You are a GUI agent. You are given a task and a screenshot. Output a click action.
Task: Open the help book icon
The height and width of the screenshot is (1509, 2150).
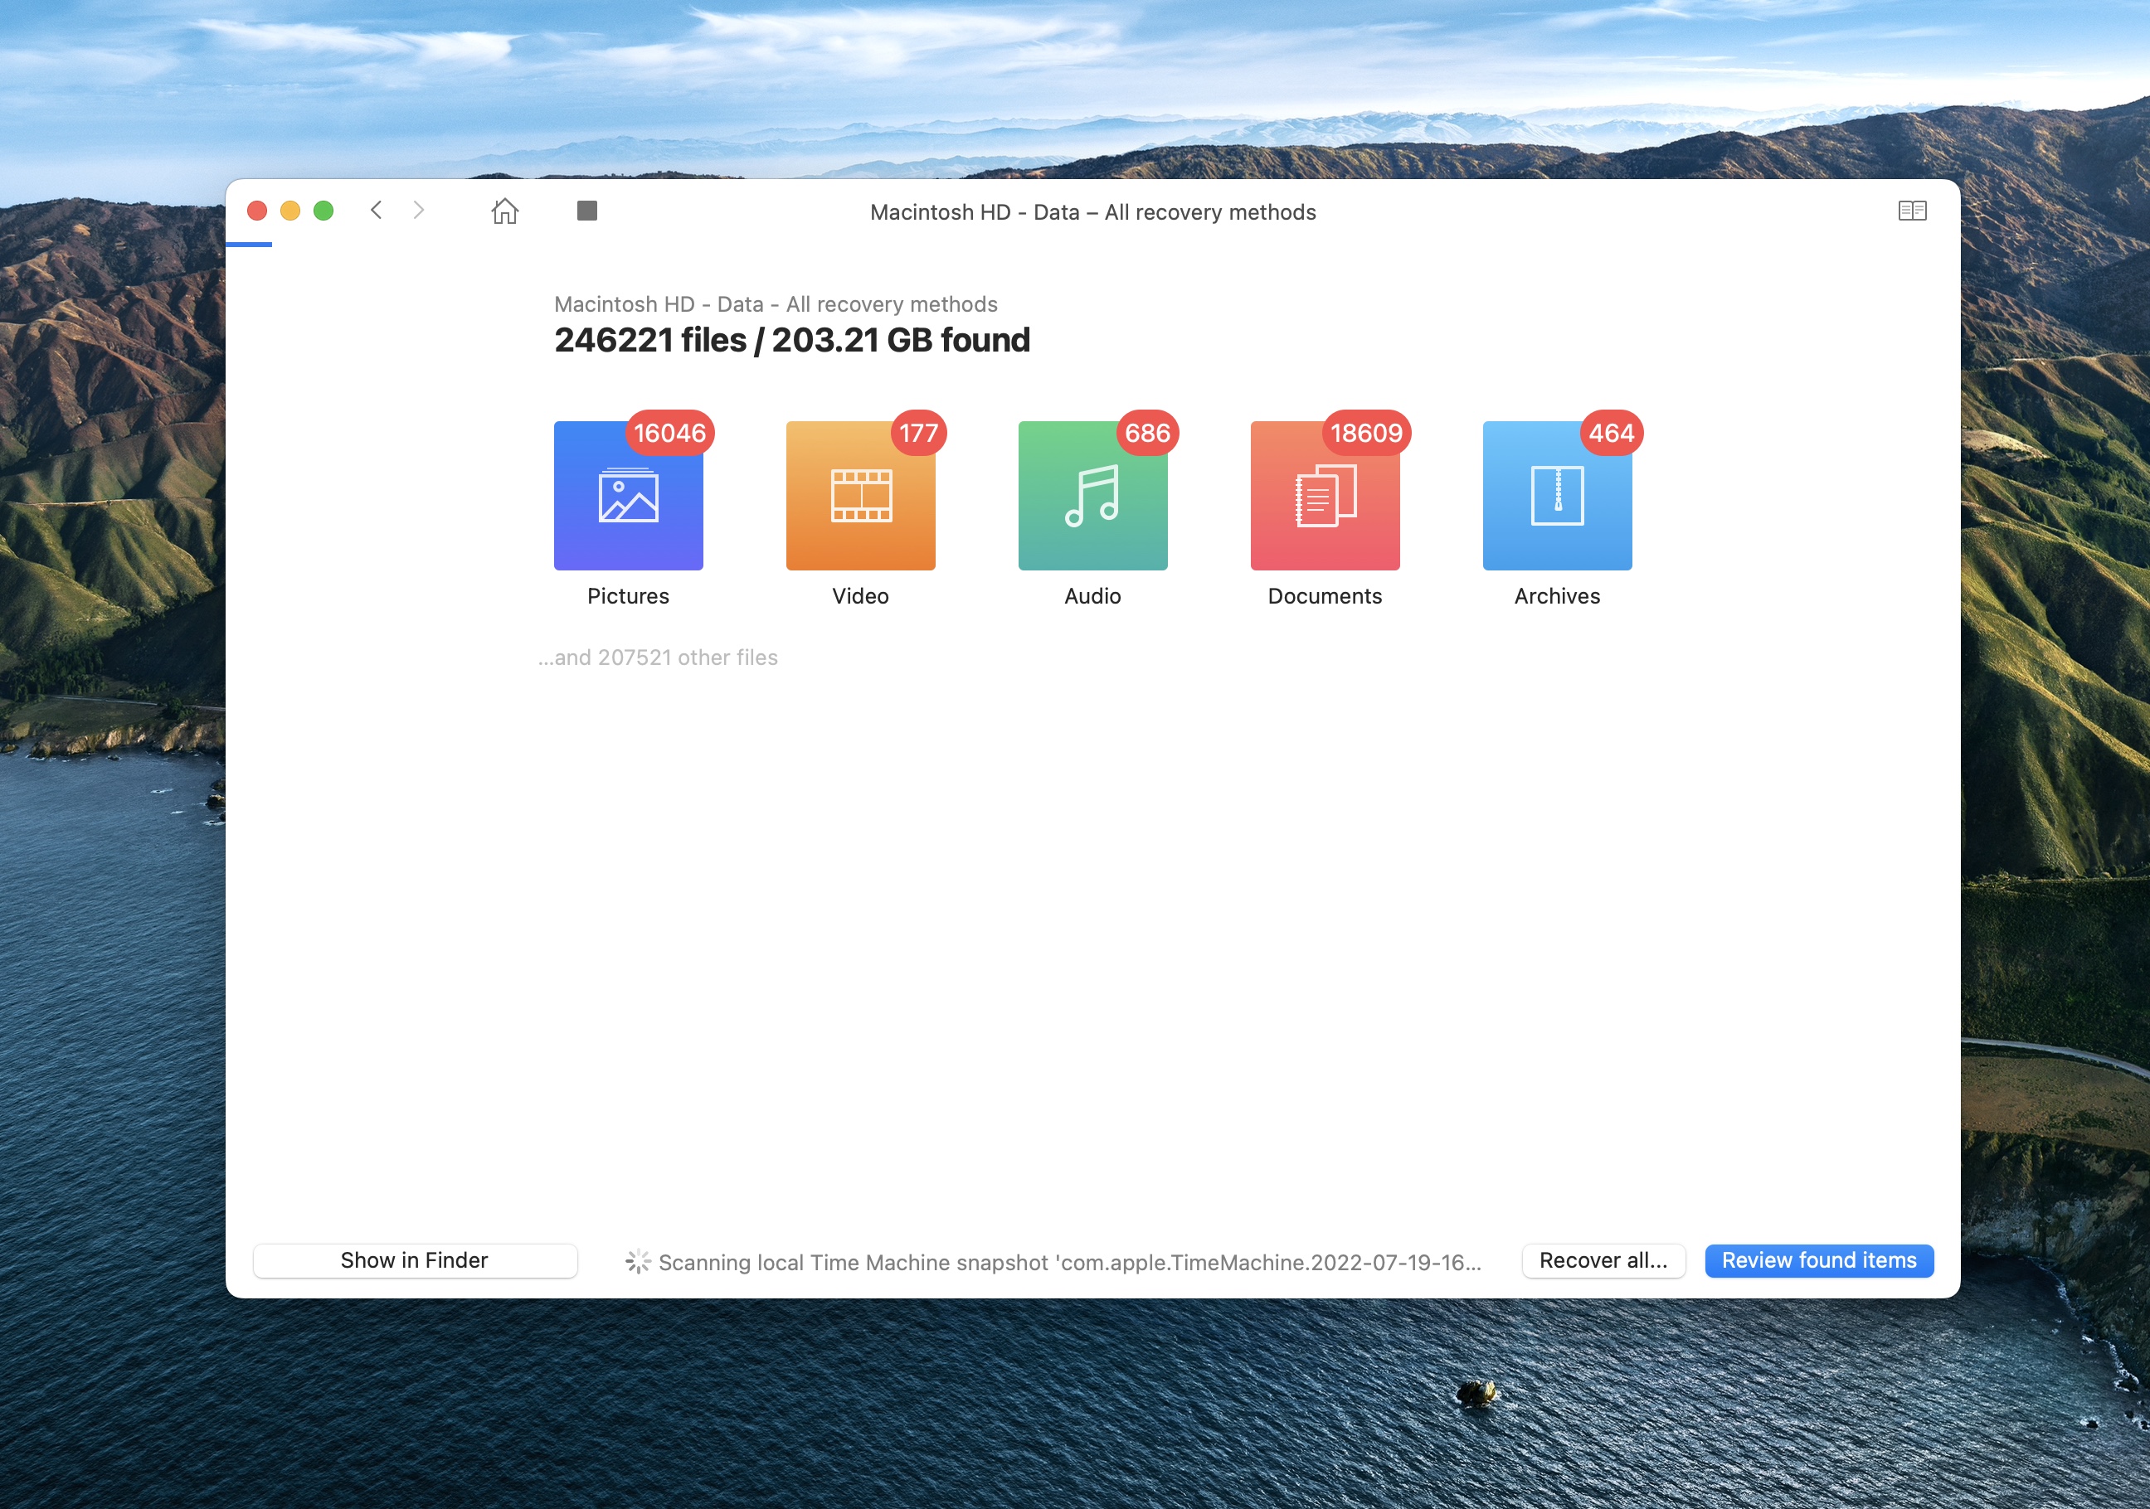coord(1912,211)
